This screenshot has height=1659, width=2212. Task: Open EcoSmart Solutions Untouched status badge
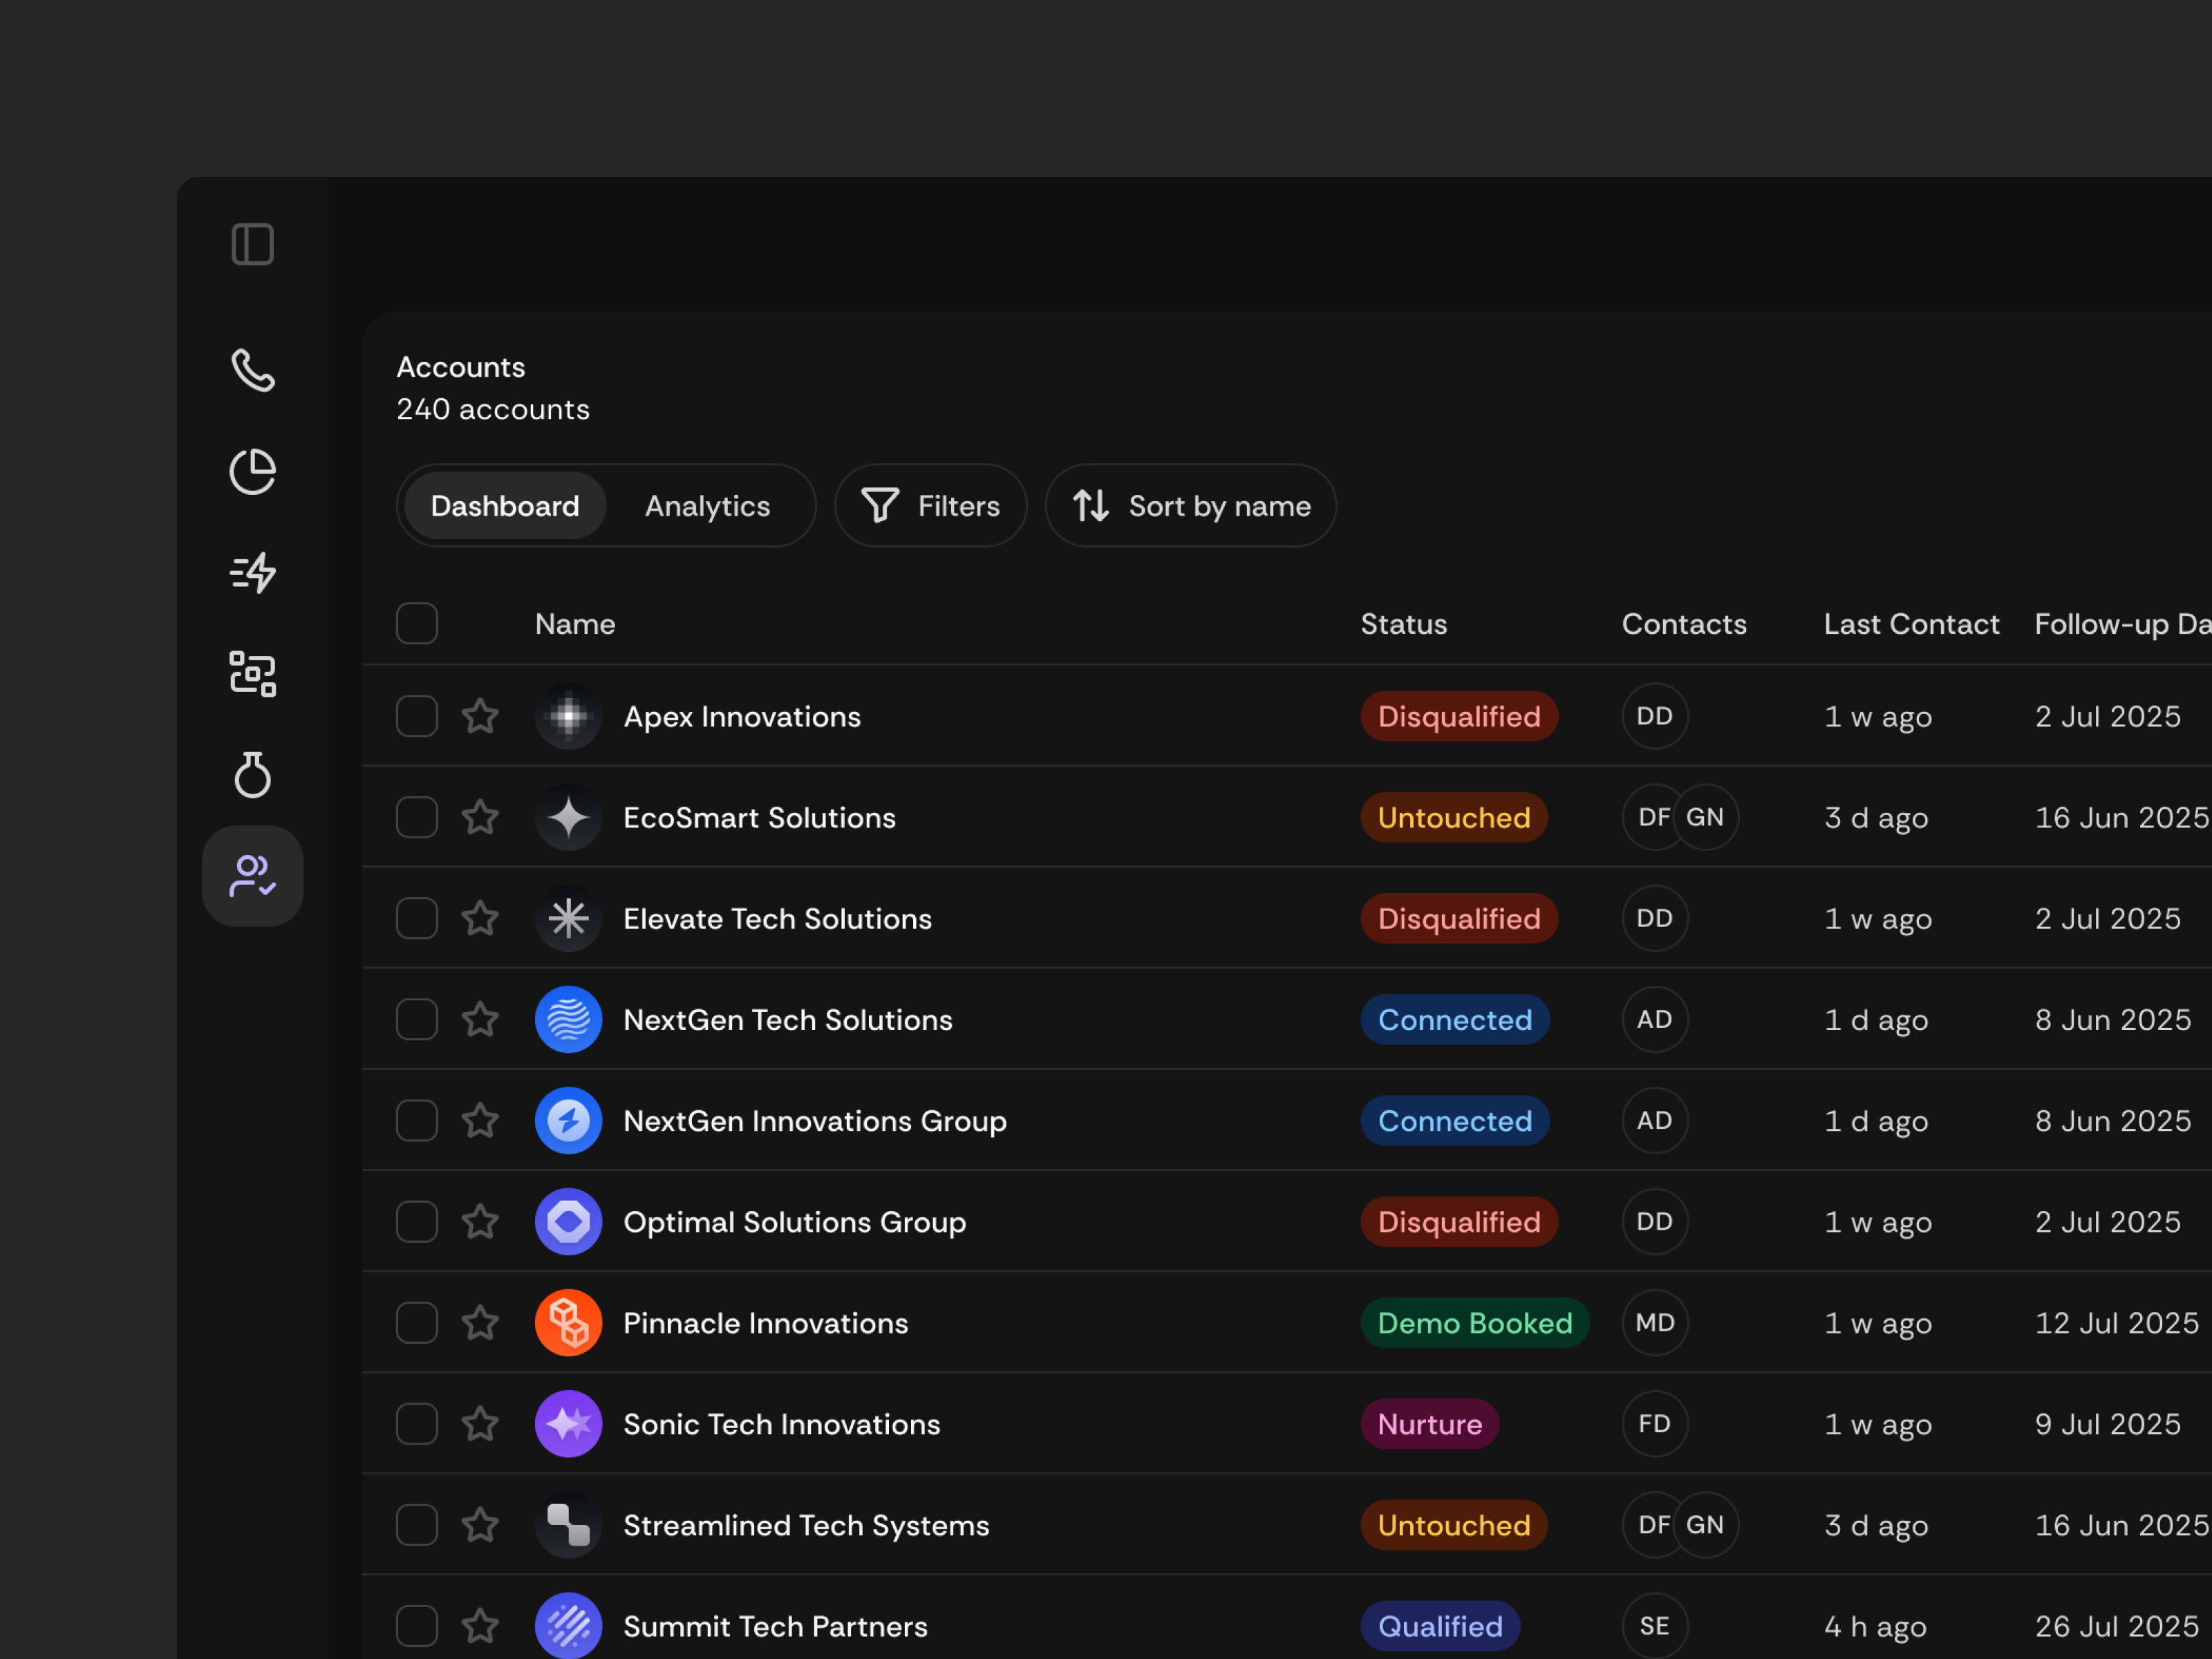click(1454, 817)
